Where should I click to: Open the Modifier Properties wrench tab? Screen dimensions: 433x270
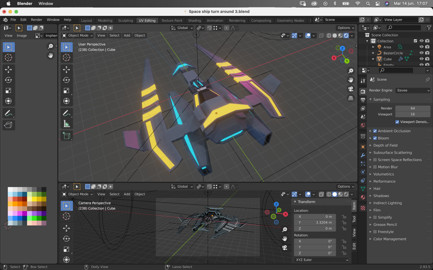tap(363, 155)
